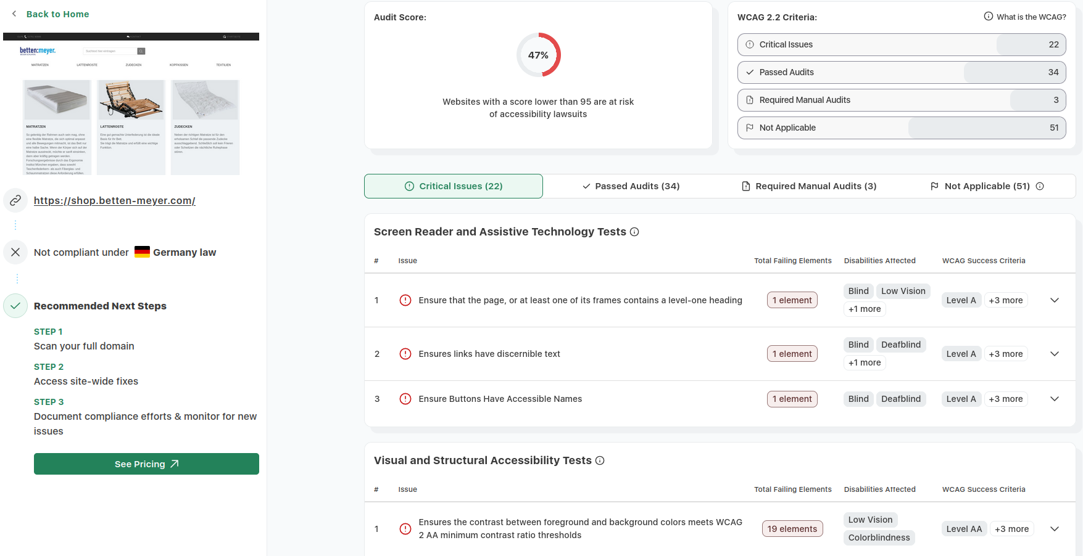The height and width of the screenshot is (556, 1083).
Task: Click info icon next to Visual and Structural heading
Action: pyautogui.click(x=600, y=460)
